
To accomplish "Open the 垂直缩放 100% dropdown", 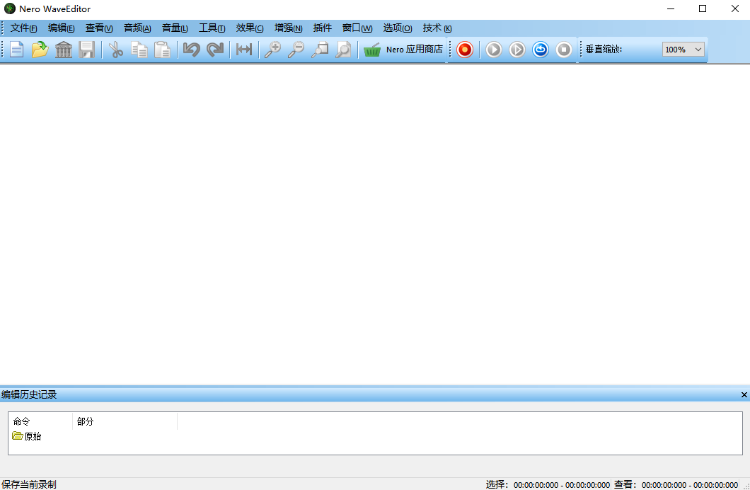I will pyautogui.click(x=683, y=50).
